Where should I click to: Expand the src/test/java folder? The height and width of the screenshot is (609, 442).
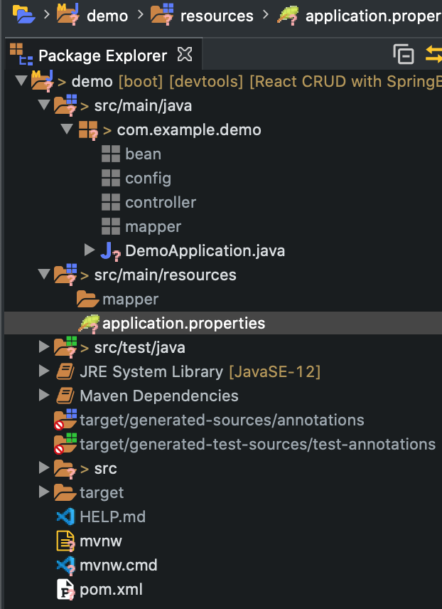click(44, 346)
